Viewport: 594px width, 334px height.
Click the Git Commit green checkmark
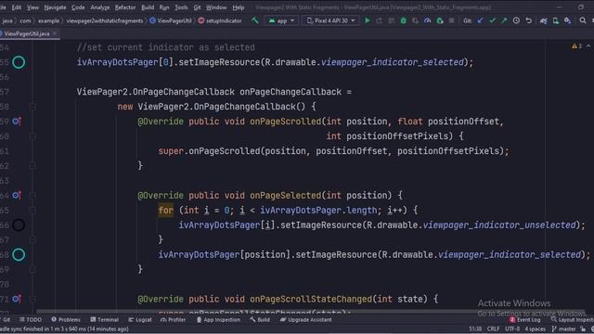(492, 20)
